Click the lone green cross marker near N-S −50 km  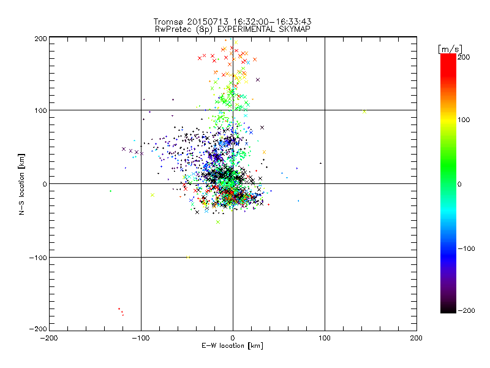point(218,222)
